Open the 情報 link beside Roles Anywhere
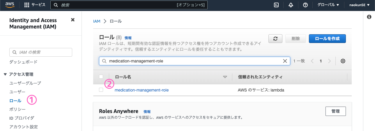The image size is (375, 131). point(147,112)
